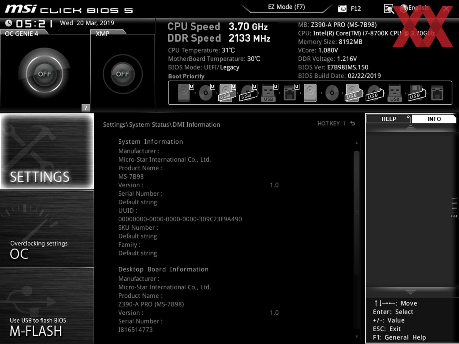Select the UEFI USB key boot icon
Viewport: 459px width, 344px height.
coord(269,93)
